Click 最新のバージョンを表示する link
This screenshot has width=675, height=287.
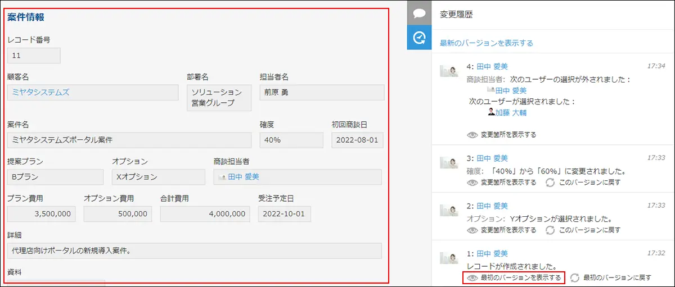(x=487, y=43)
